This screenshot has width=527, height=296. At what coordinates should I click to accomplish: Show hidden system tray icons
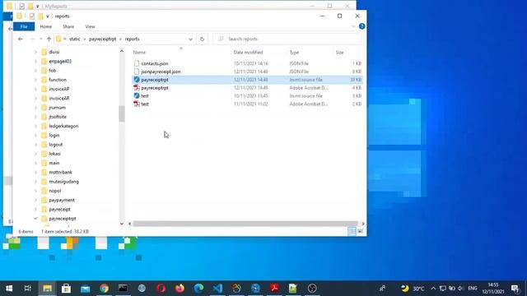coord(433,289)
